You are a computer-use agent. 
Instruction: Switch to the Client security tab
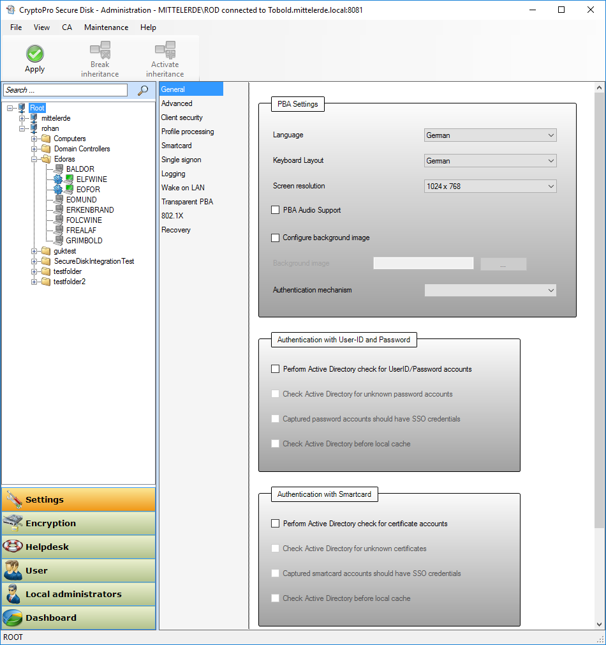click(182, 118)
